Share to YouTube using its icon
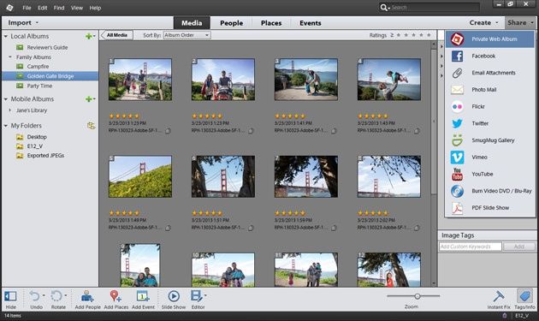 point(457,174)
